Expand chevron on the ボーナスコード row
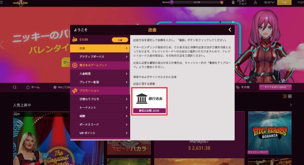Screen dimensions: 304x165 127,125
